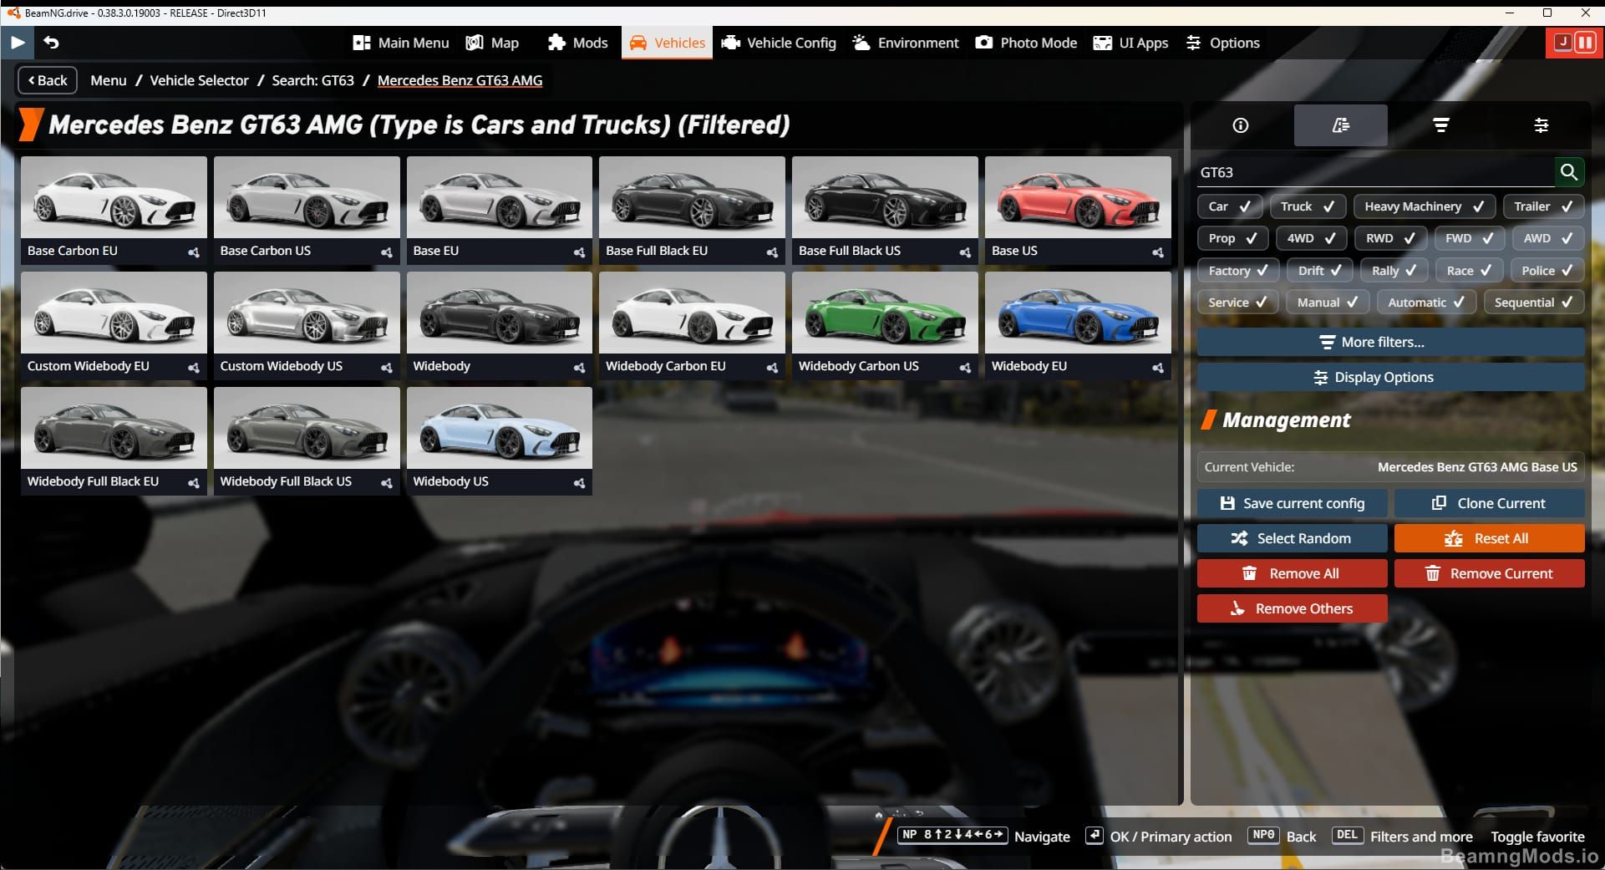
Task: Click the undo arrow in the toolbar
Action: 53,42
